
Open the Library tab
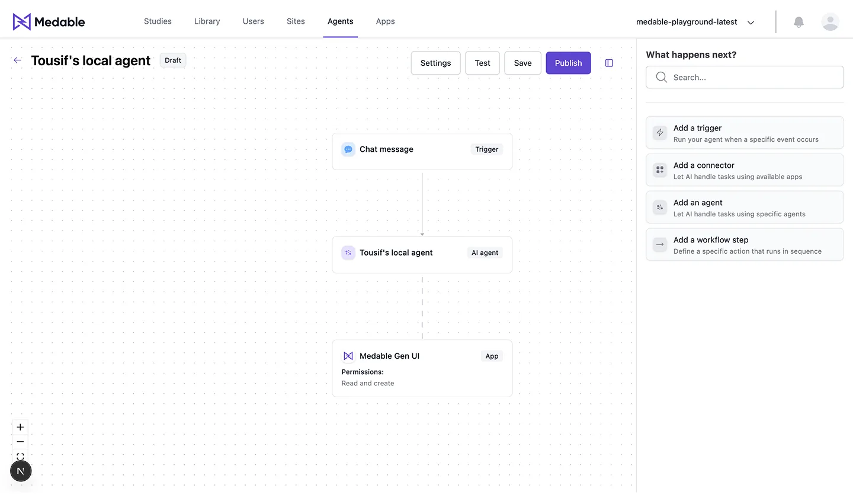(x=207, y=21)
